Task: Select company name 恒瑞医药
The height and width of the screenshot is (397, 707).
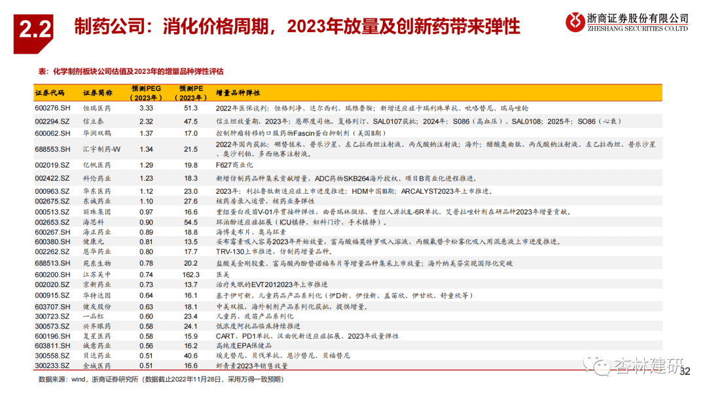Action: tap(96, 108)
